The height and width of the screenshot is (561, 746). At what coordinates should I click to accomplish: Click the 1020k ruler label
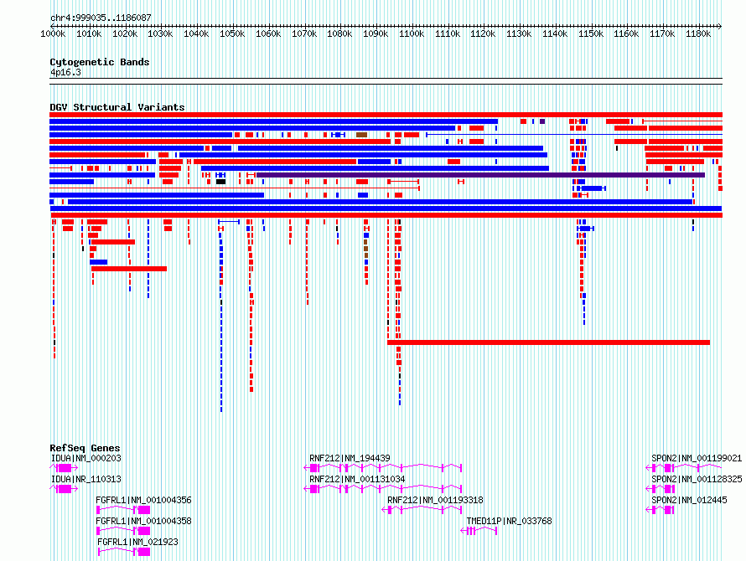click(125, 34)
